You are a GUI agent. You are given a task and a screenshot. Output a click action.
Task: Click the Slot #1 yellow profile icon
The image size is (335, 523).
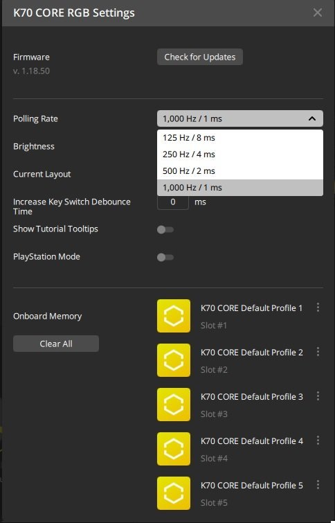tap(174, 316)
